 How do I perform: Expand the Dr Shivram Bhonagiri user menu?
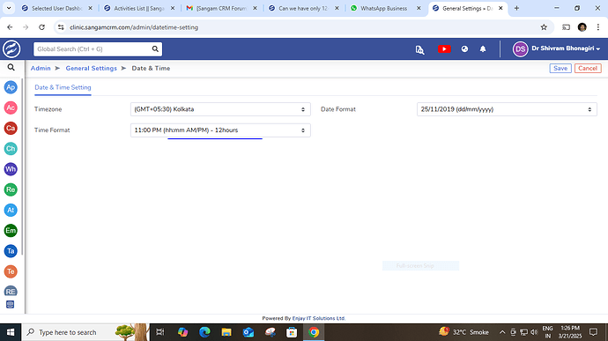(556, 48)
